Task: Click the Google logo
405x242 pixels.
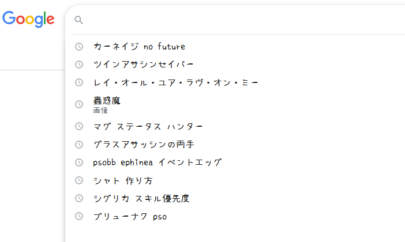Action: point(28,20)
